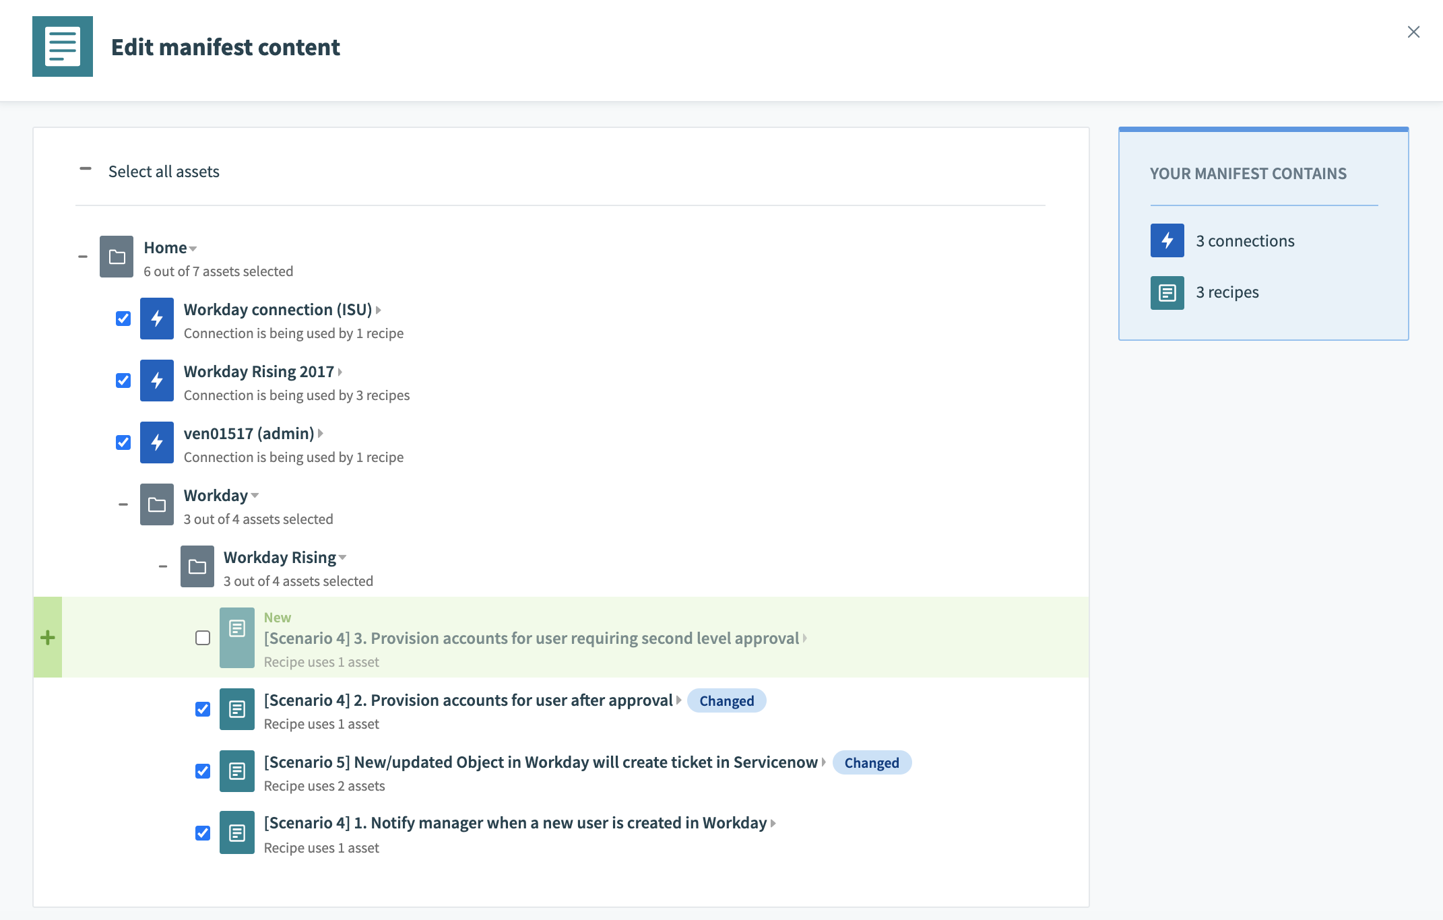Image resolution: width=1443 pixels, height=920 pixels.
Task: Click the Workday connection ISU recipe icon
Action: pos(156,317)
